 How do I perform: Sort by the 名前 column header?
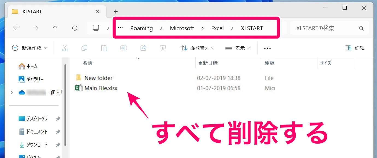pyautogui.click(x=87, y=63)
